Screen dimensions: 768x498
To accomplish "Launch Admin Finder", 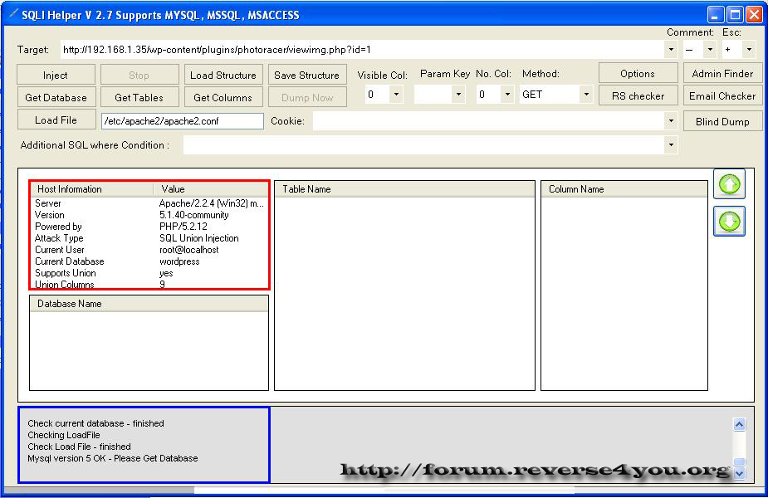I will point(722,73).
